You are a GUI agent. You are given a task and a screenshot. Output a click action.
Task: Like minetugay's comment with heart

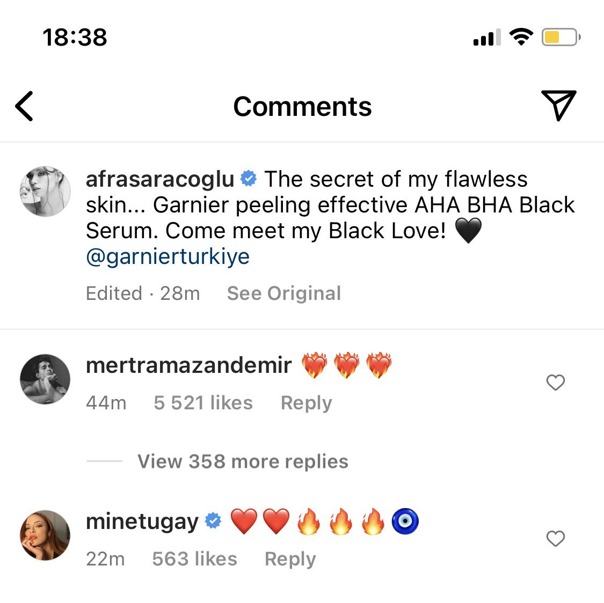555,539
